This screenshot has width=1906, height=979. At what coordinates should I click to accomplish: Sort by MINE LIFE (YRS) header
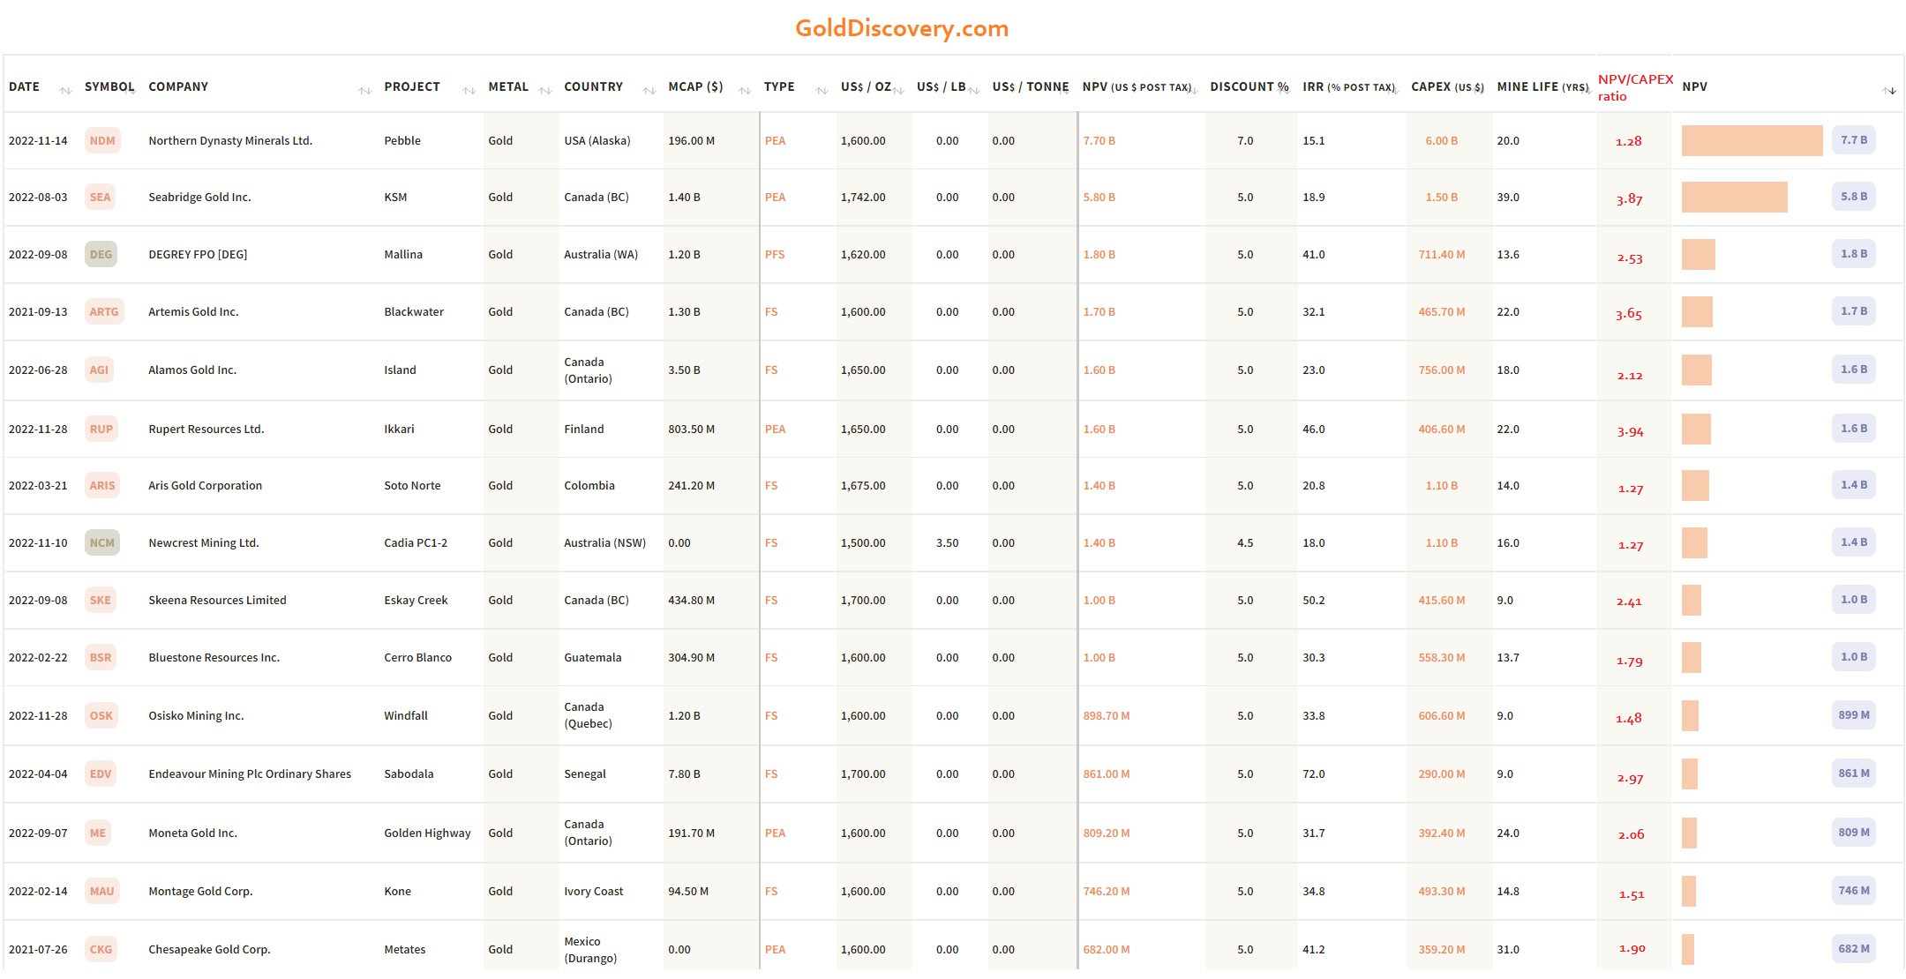pos(1542,86)
